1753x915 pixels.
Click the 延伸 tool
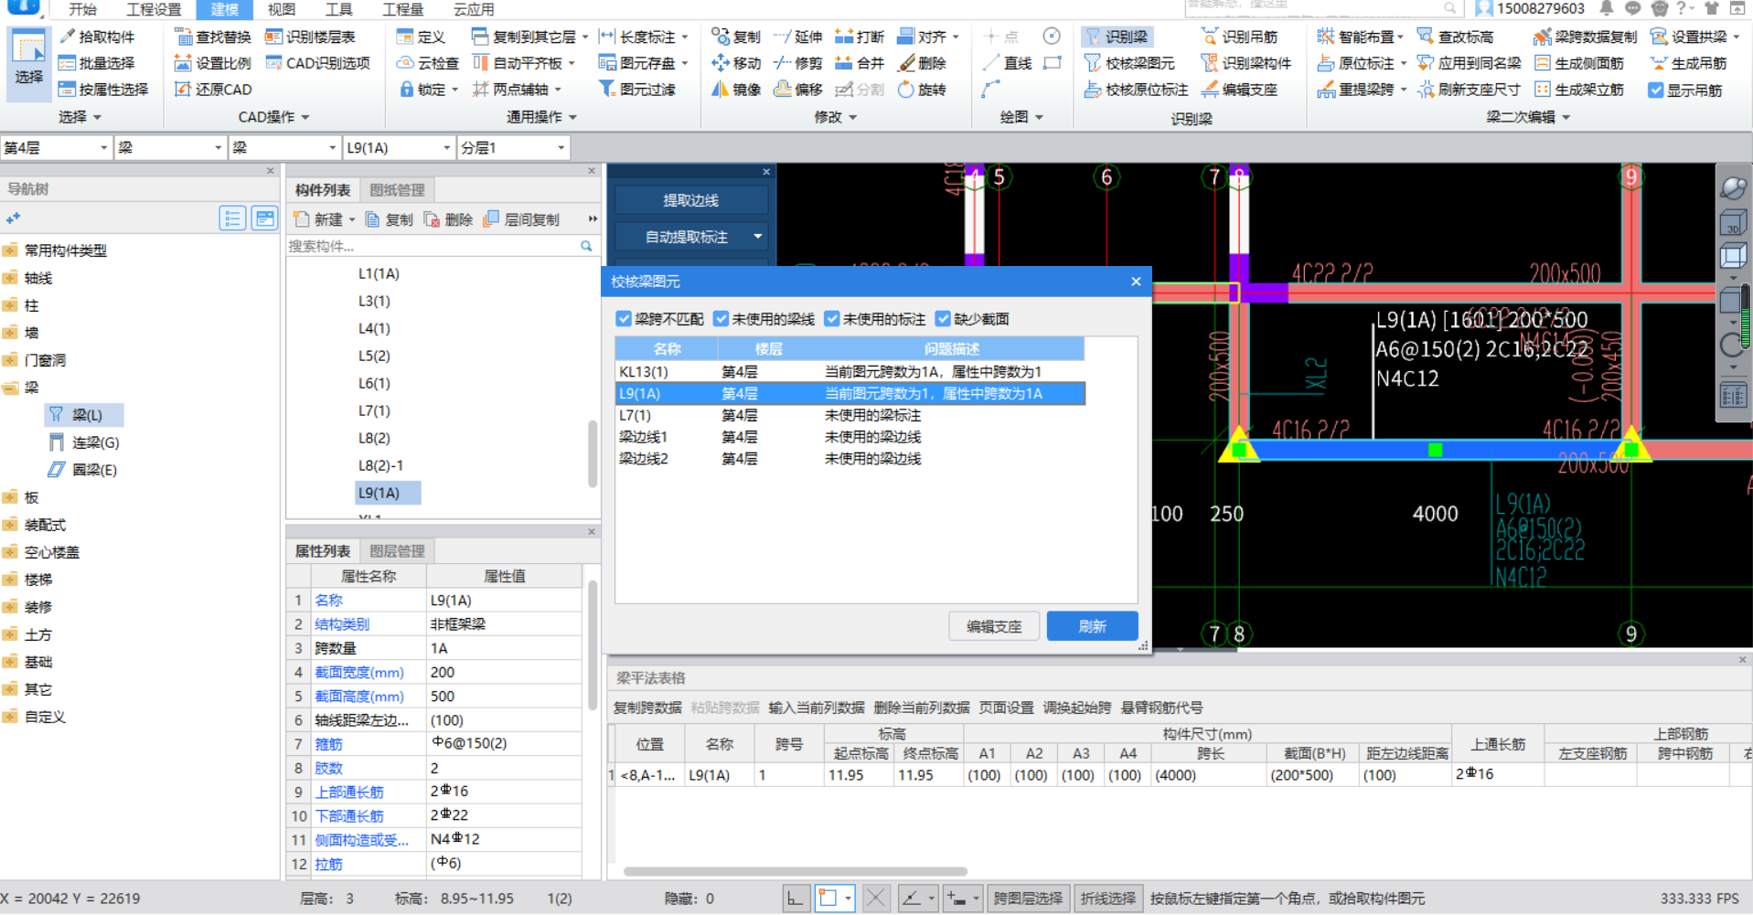(x=797, y=37)
